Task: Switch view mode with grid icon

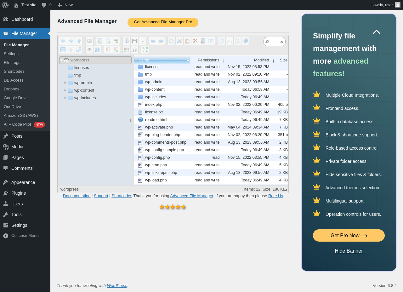Action: (127, 50)
